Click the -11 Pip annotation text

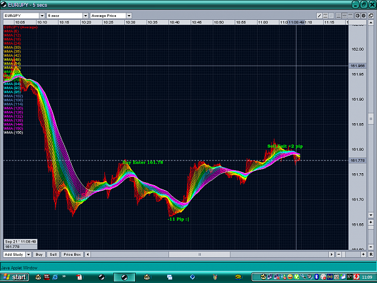(178, 219)
